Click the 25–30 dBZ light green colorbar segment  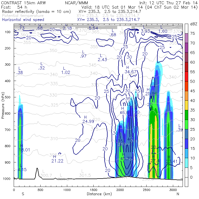pyautogui.click(x=186, y=125)
